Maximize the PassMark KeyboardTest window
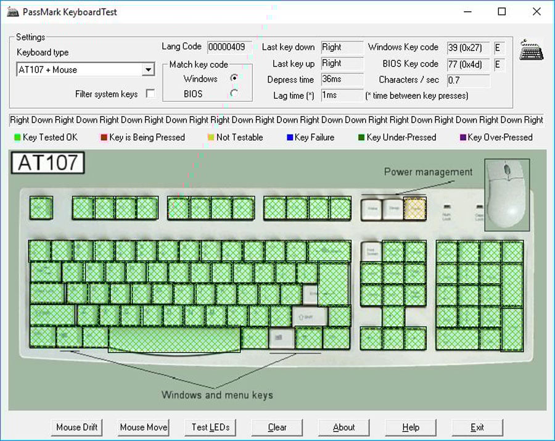Image resolution: width=555 pixels, height=441 pixels. coord(502,12)
